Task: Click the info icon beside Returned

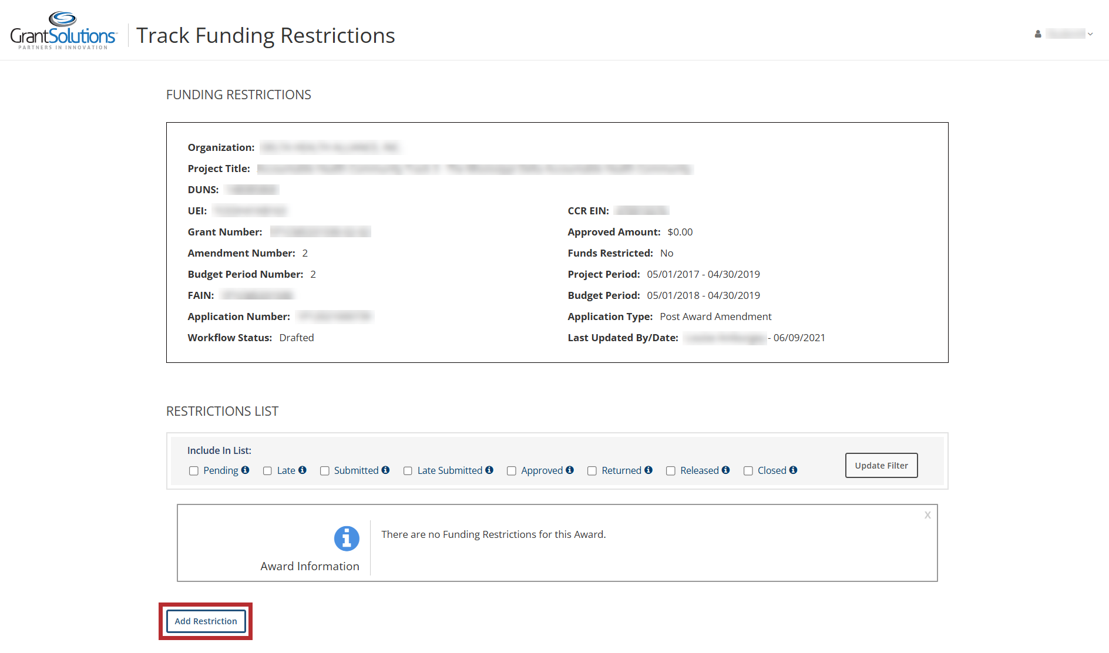Action: pos(648,470)
